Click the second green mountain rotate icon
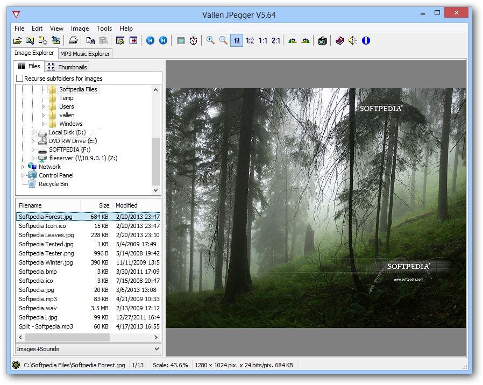 click(x=306, y=41)
